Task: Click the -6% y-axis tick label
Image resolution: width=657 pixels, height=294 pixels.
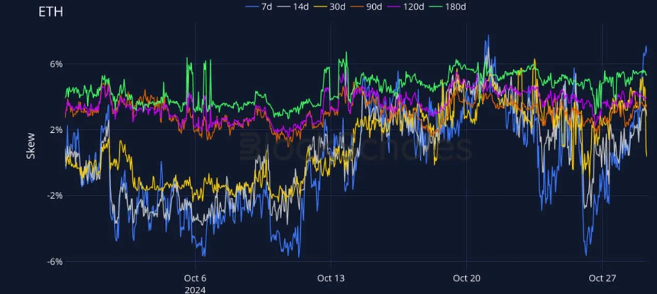Action: click(55, 261)
